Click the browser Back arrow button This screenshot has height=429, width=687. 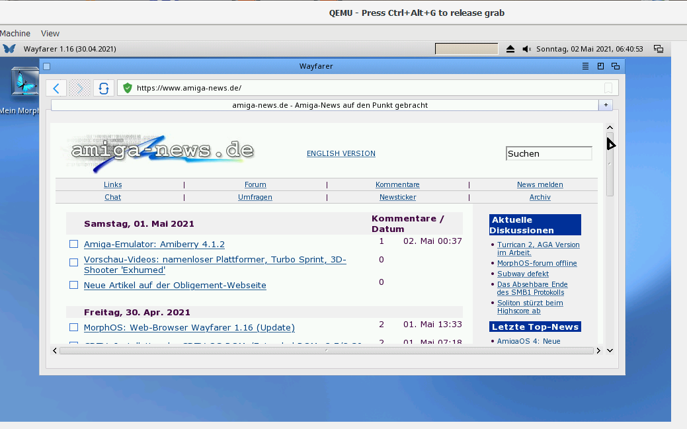click(57, 88)
